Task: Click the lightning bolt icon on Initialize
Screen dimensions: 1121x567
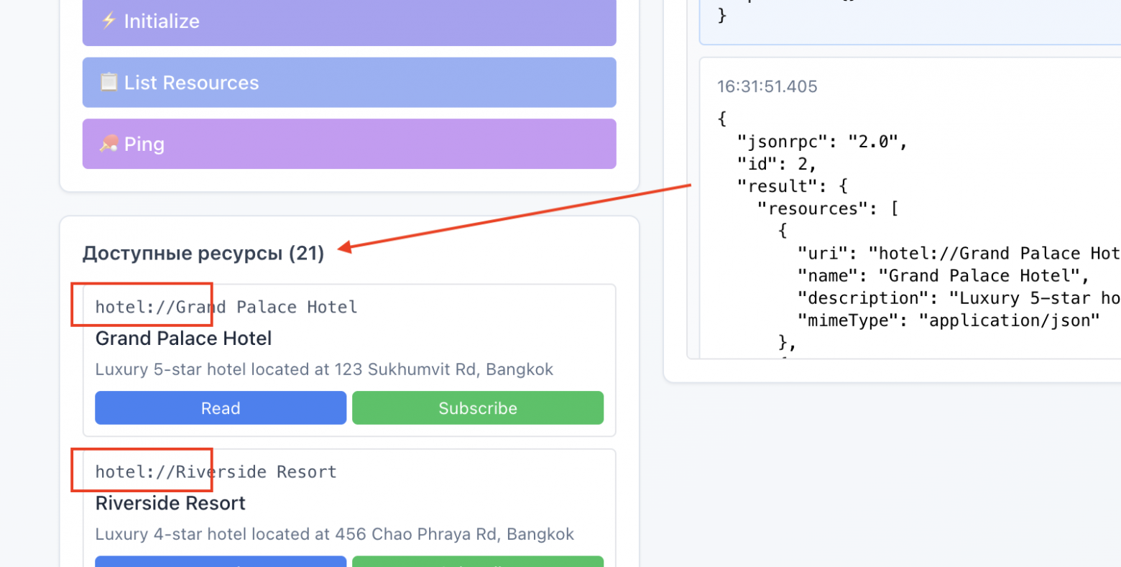Action: point(109,21)
